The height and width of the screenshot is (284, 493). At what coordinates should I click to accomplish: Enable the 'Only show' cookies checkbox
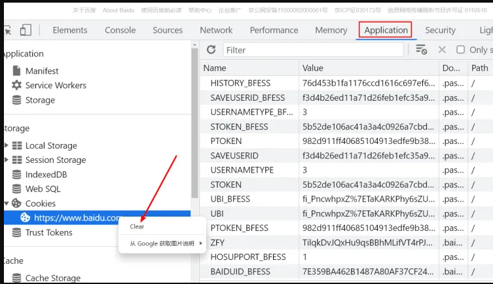[x=461, y=50]
